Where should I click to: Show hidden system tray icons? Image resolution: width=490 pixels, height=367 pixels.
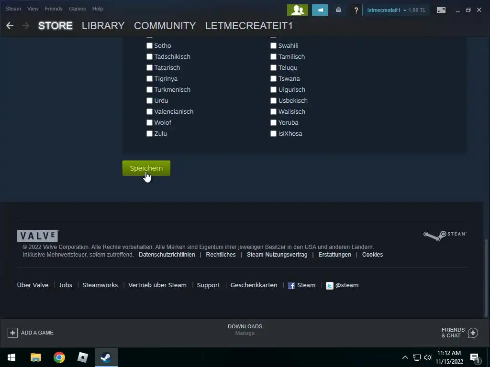point(405,357)
